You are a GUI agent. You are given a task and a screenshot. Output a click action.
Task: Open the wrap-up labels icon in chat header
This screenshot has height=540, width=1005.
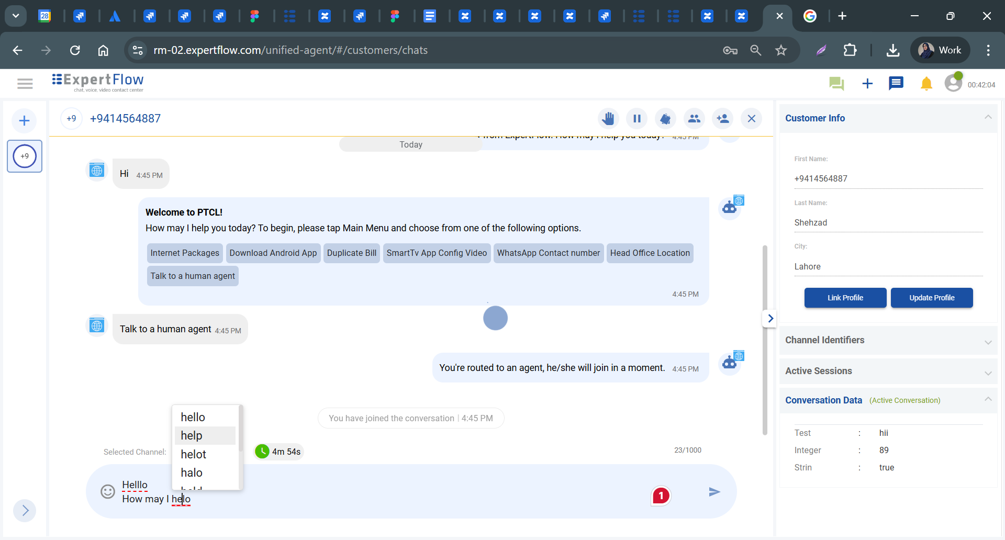tap(665, 119)
